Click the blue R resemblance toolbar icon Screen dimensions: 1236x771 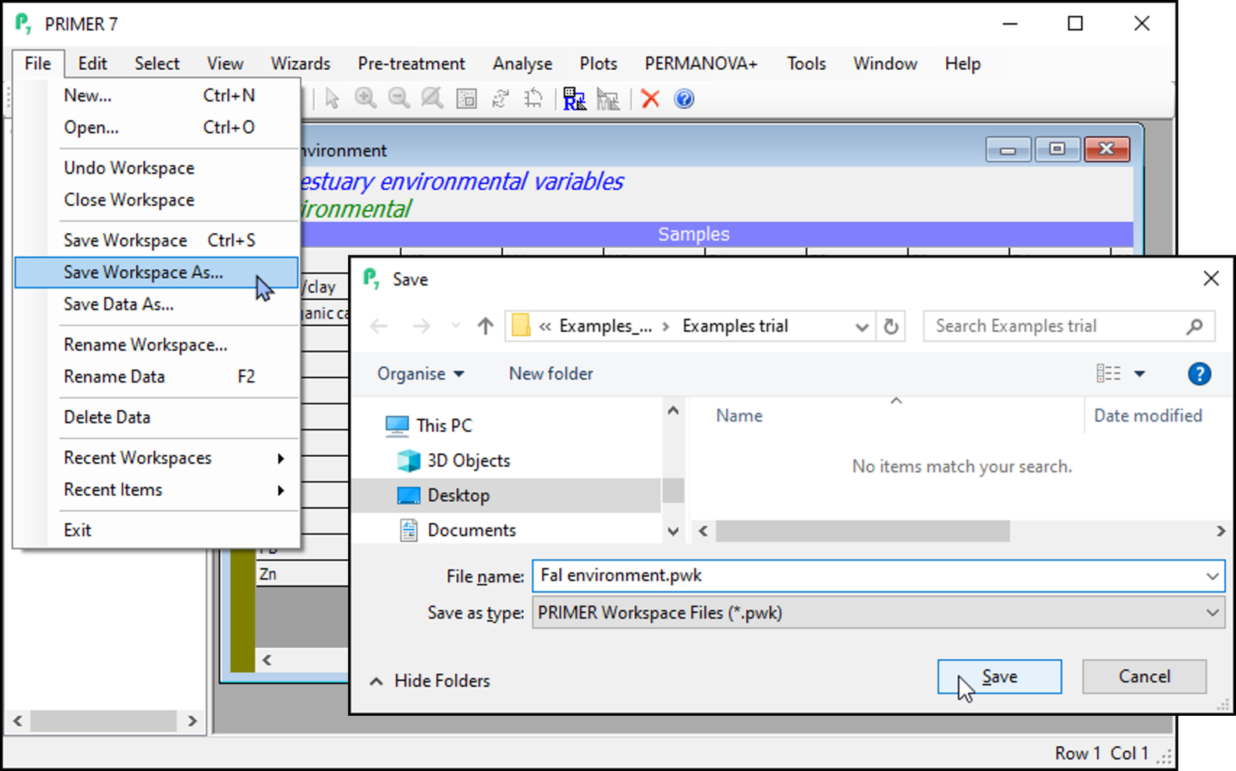[574, 99]
